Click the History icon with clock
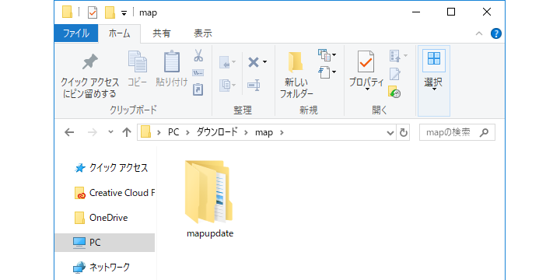The image size is (560, 280). click(x=394, y=92)
